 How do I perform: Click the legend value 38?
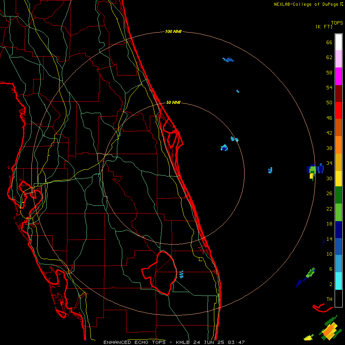point(329,148)
